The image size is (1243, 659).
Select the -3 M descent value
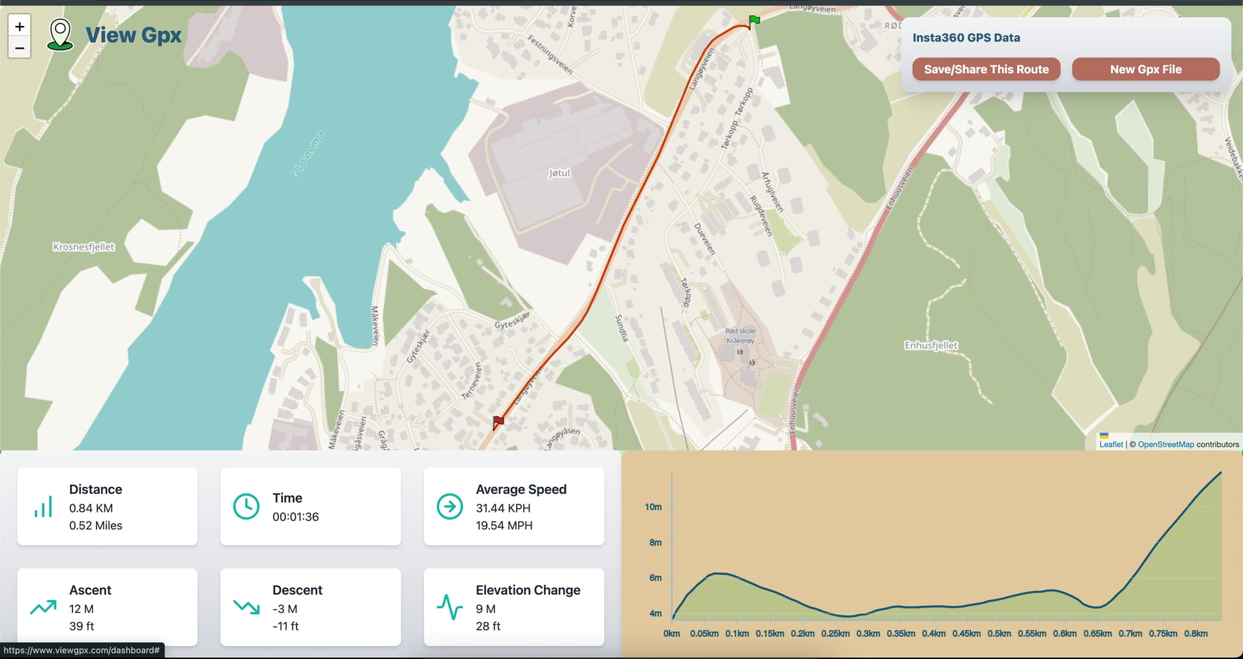[285, 609]
